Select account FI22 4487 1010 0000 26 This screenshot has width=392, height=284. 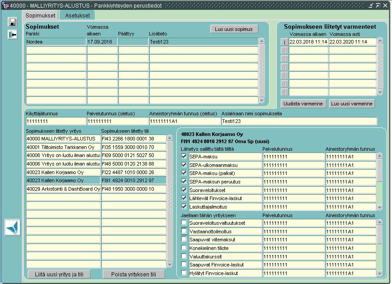tap(134, 172)
